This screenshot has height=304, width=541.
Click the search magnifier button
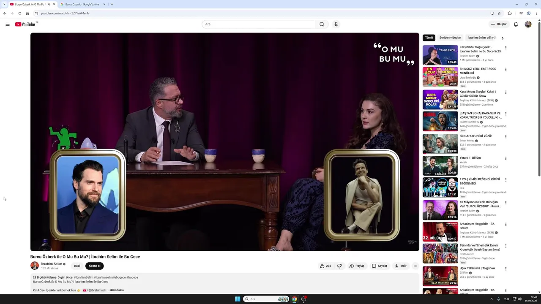(322, 24)
